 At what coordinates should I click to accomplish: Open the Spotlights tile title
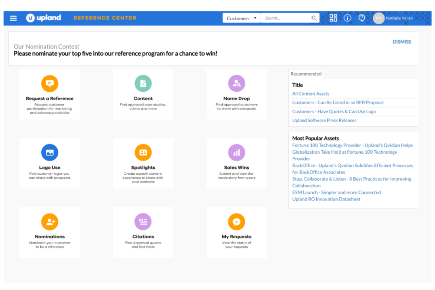pos(143,167)
